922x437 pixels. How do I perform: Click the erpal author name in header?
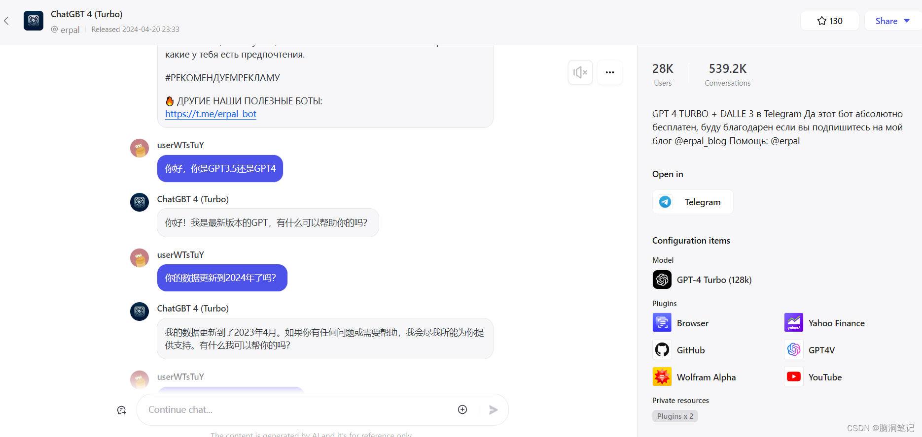70,30
